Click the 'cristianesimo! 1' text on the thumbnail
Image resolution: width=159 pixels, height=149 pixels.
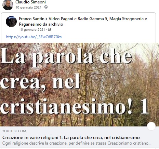pos(75,106)
